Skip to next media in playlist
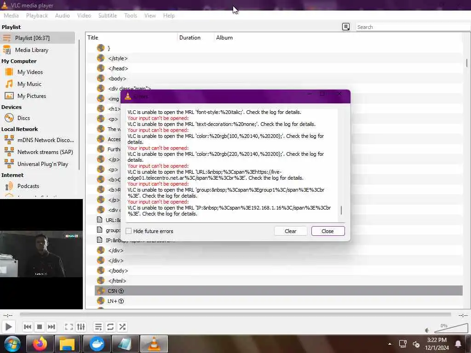Screen dimensions: 471x353 [52, 327]
